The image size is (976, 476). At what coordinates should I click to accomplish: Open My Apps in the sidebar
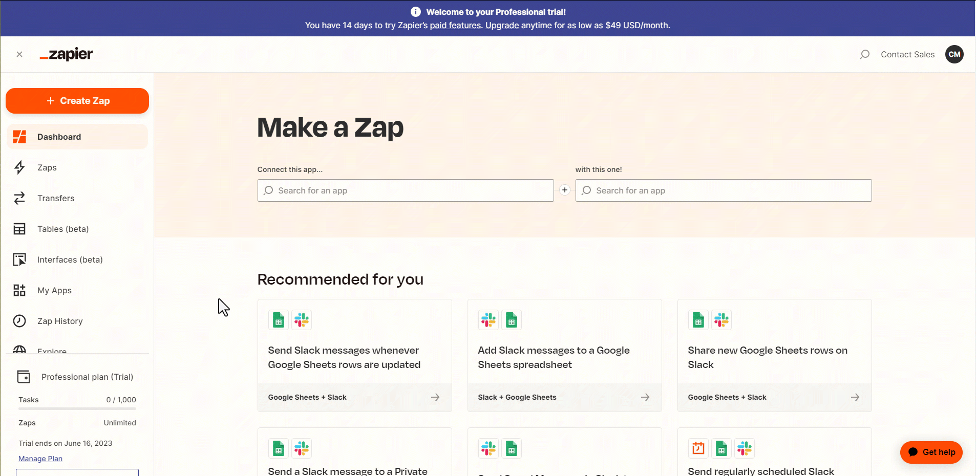pos(77,290)
